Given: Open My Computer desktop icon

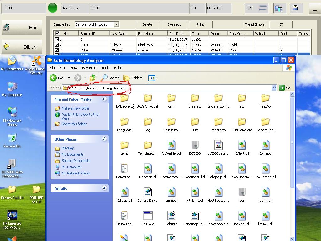Looking at the screenshot, I should [x=12, y=89].
